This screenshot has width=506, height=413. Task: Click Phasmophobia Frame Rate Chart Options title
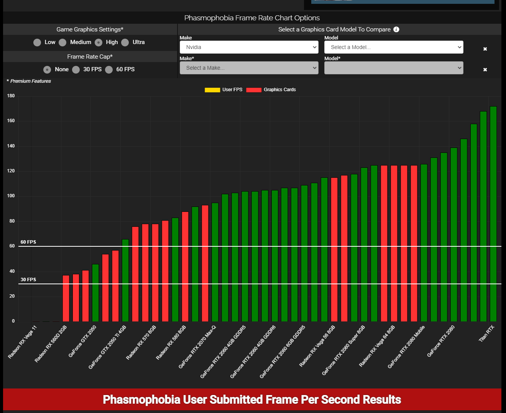(252, 18)
